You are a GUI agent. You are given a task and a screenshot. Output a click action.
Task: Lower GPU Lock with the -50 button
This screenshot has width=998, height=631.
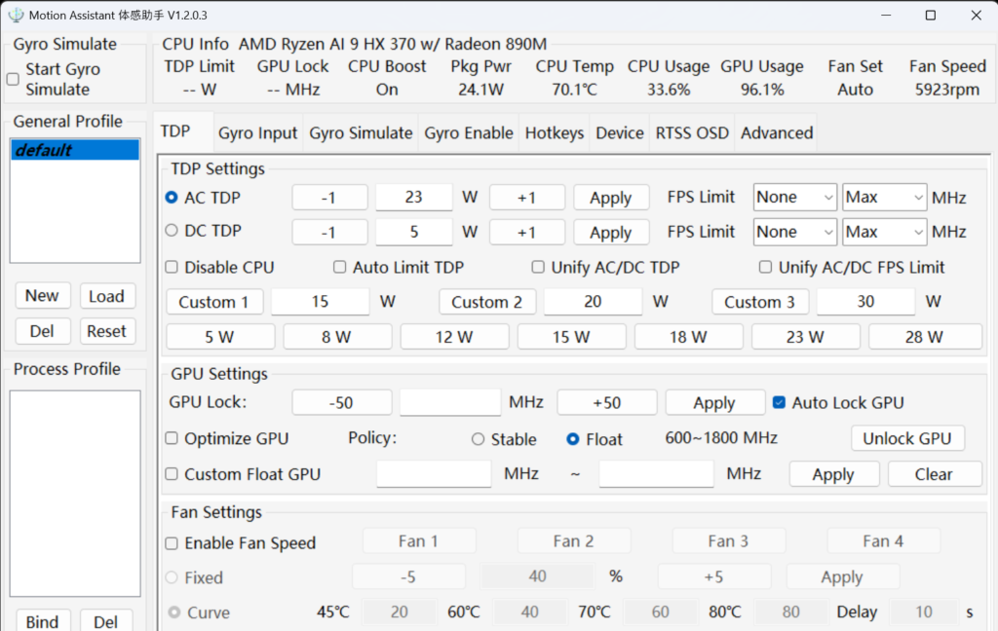point(342,402)
